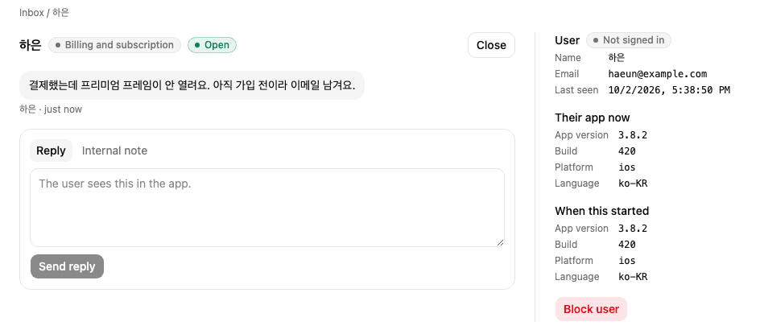Click the Their app now heading

coord(593,118)
